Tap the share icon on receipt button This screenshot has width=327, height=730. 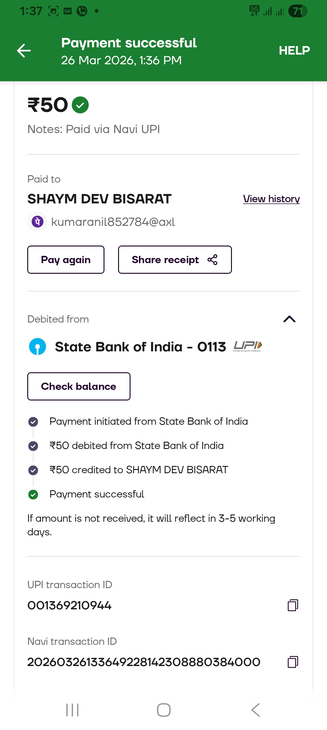213,260
